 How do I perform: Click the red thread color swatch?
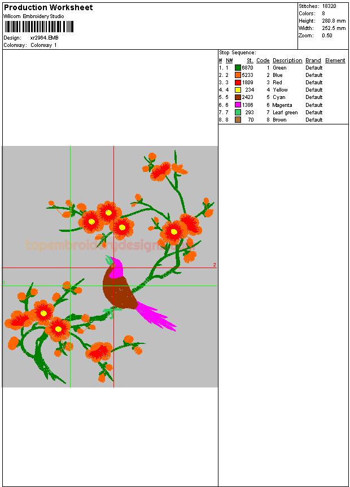pos(238,83)
